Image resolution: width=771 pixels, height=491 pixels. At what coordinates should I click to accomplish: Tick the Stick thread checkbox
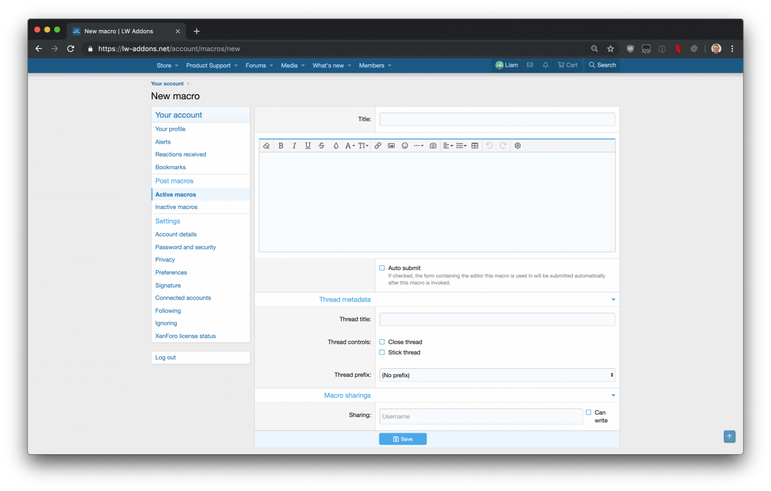[382, 353]
